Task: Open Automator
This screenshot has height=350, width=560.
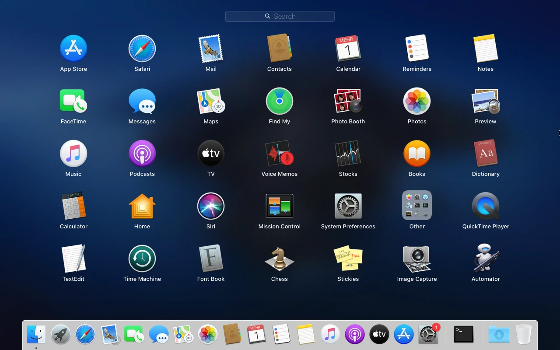Action: pos(486,259)
